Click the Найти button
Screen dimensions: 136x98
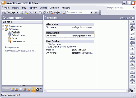(x=55, y=12)
